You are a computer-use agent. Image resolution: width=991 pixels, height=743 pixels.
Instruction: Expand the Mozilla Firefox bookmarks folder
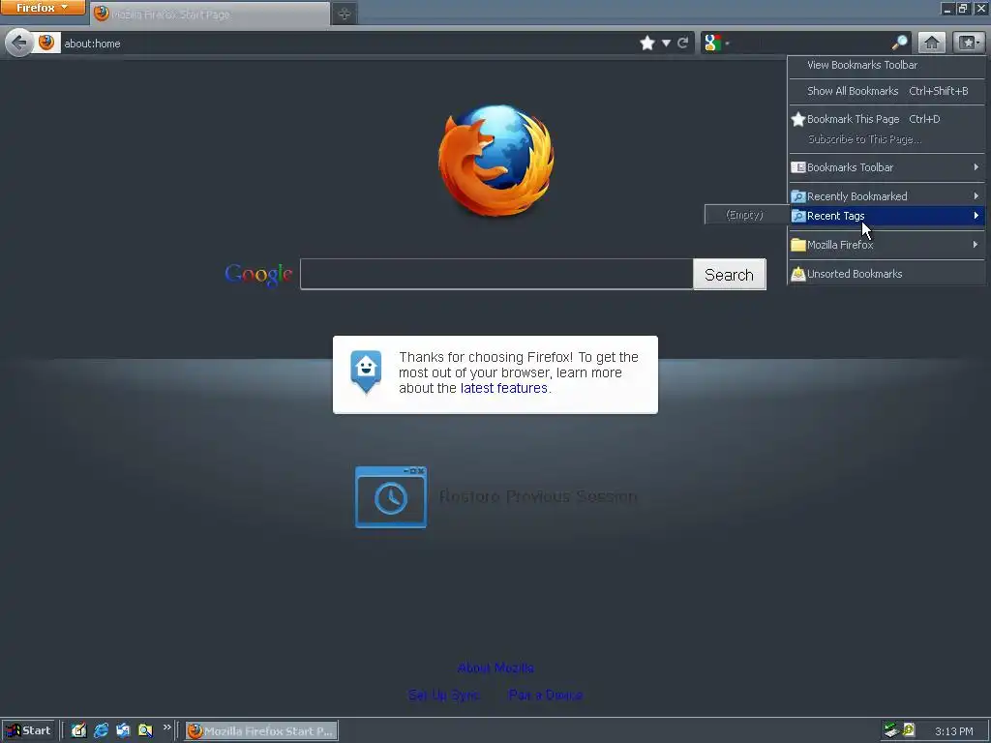point(886,245)
